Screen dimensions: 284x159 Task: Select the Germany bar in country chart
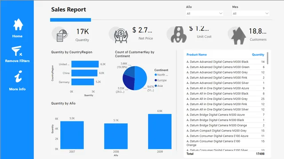pyautogui.click(x=83, y=82)
